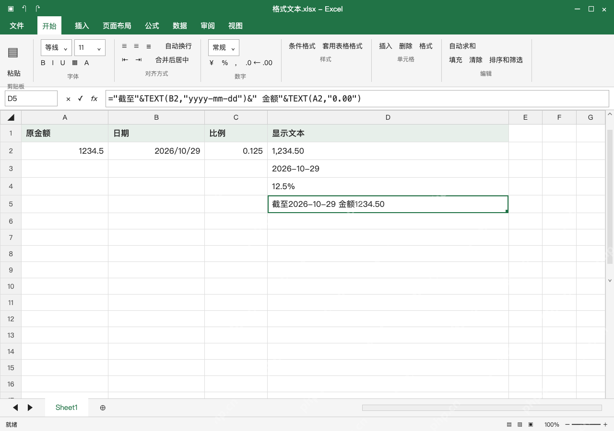Redo the action using title bar arrow
Image resolution: width=614 pixels, height=431 pixels.
(x=38, y=9)
